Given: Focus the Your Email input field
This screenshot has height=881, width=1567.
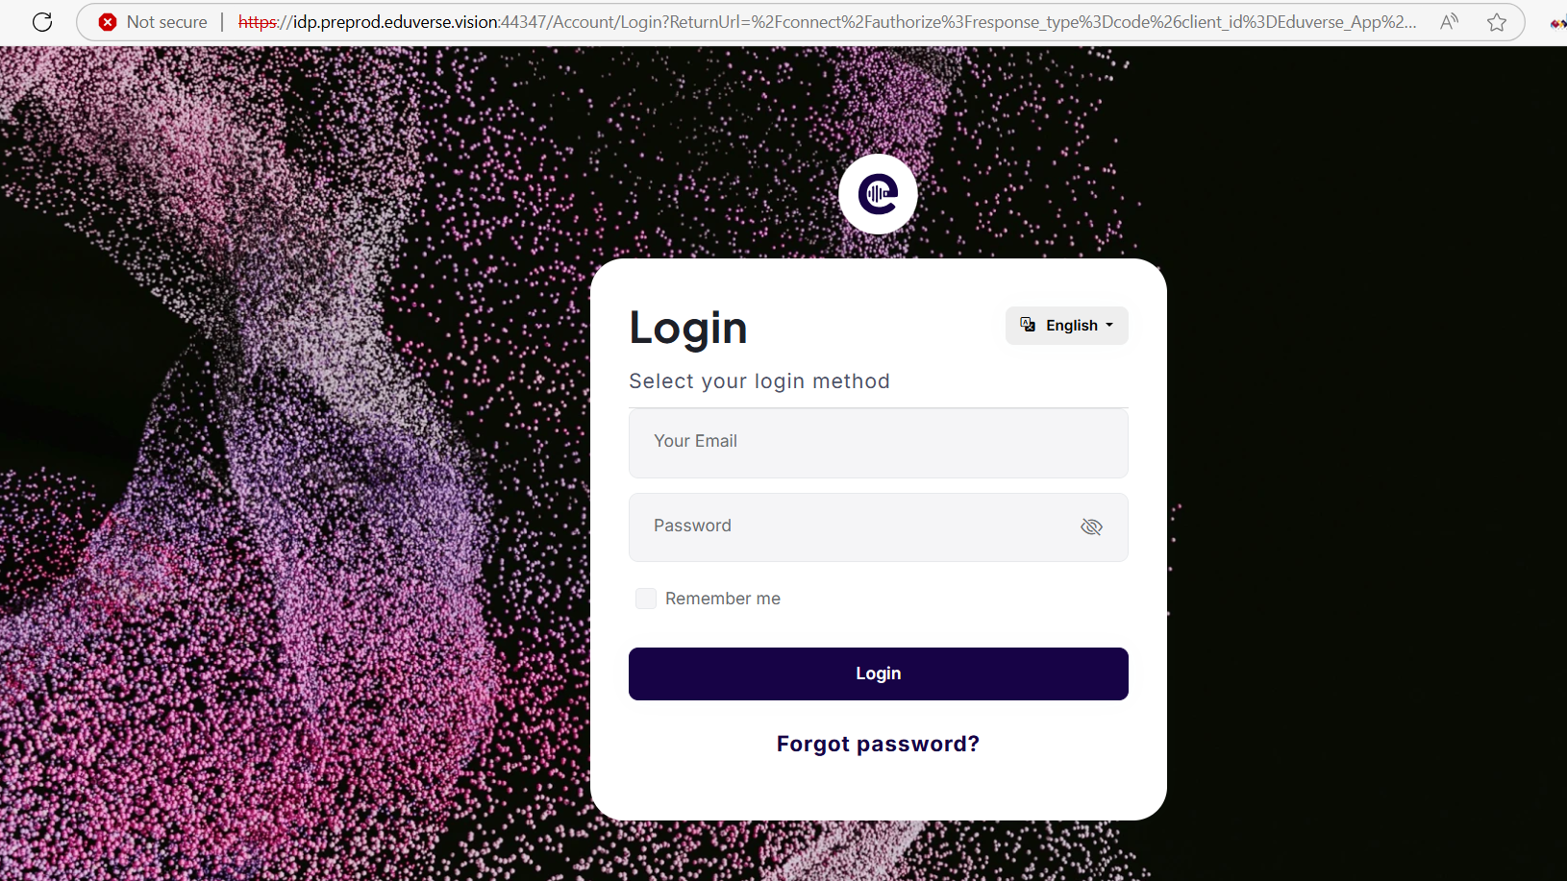Looking at the screenshot, I should pyautogui.click(x=878, y=443).
